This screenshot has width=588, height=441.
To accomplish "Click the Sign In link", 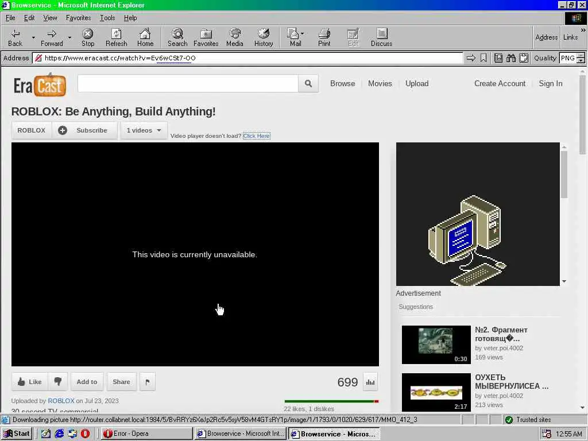I will coord(551,83).
